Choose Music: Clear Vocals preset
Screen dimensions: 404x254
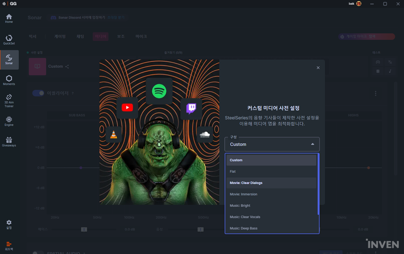(x=271, y=217)
